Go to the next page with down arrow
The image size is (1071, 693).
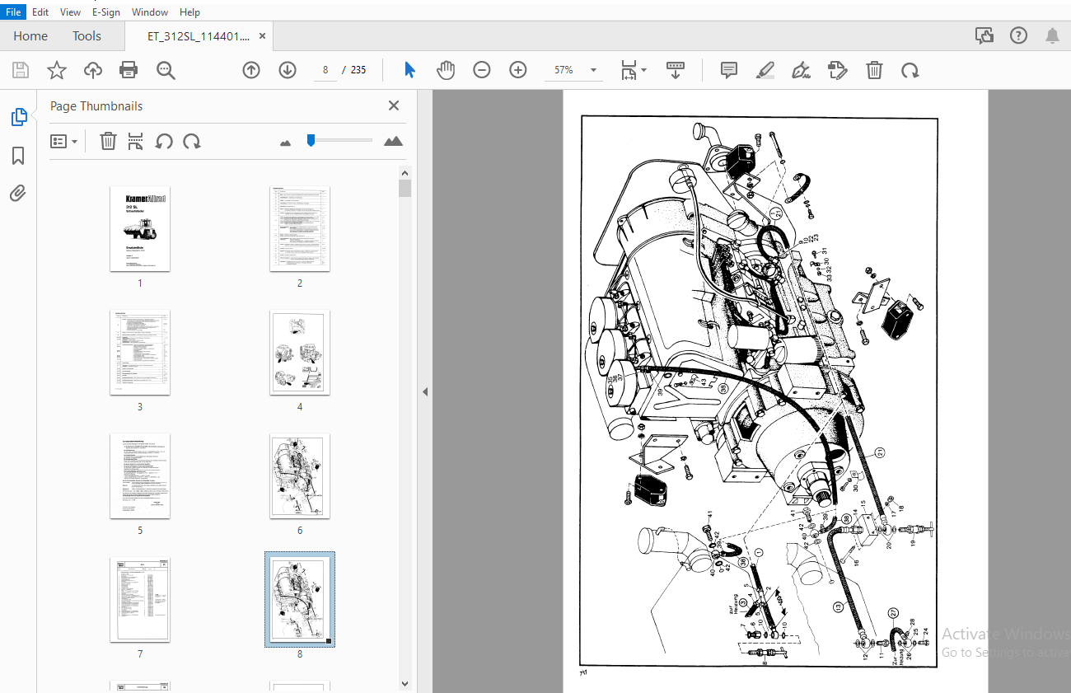[x=288, y=70]
